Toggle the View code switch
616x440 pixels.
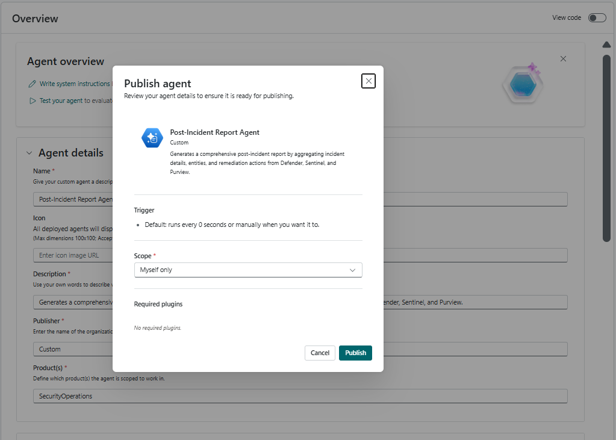tap(597, 17)
